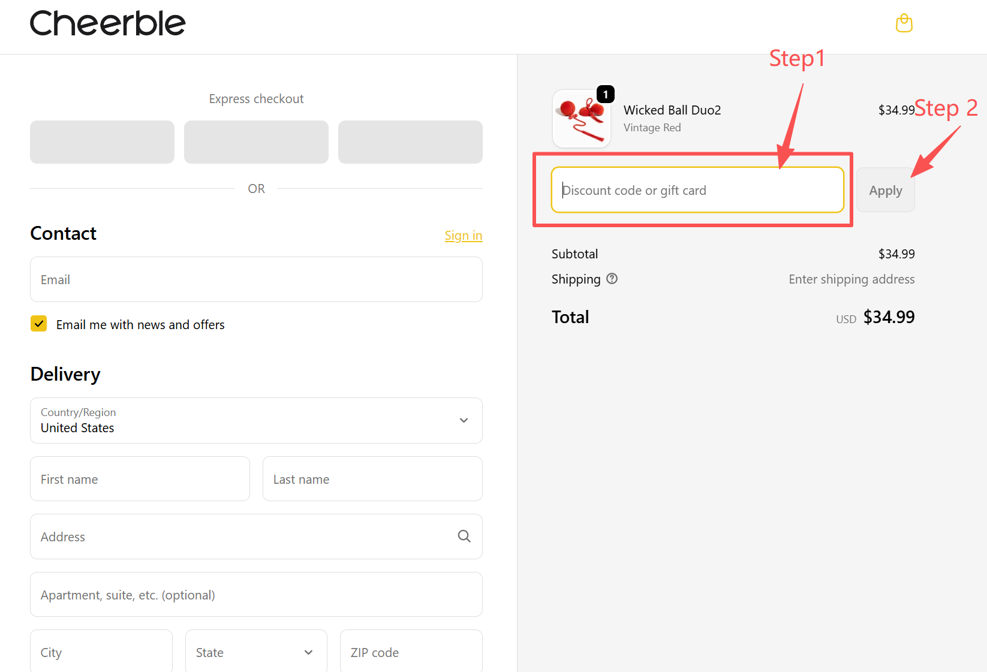
Task: Expand the Country/Region dropdown
Action: (256, 420)
